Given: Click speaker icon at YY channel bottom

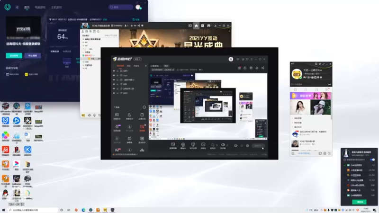Looking at the screenshot, I should click(x=90, y=115).
